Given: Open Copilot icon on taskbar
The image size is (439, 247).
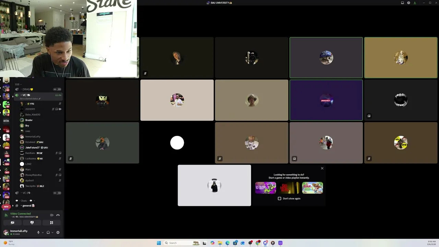Looking at the screenshot, I should click(x=212, y=243).
